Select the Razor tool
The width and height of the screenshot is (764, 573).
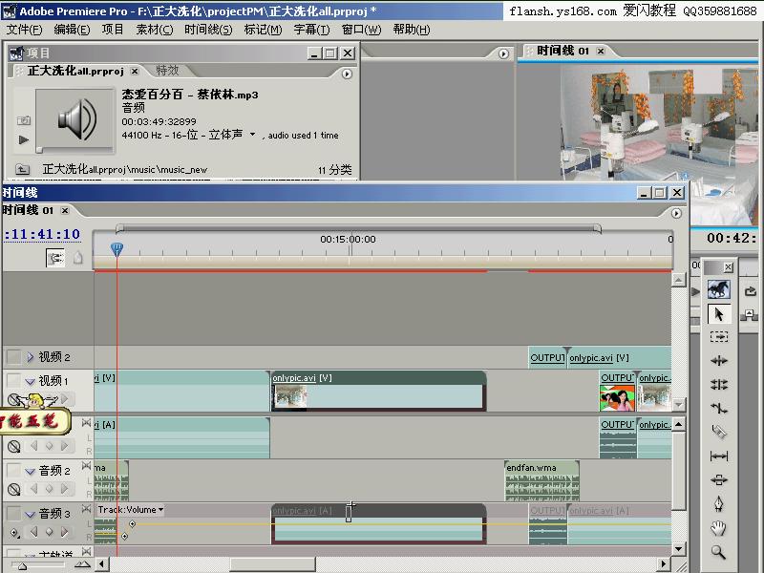pos(719,432)
